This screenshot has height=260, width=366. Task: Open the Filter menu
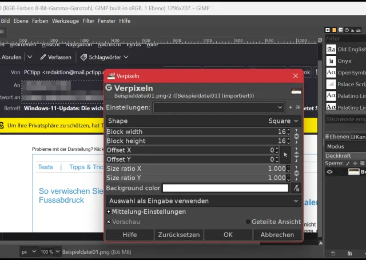(x=88, y=21)
